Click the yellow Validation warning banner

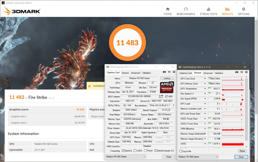pos(96,86)
